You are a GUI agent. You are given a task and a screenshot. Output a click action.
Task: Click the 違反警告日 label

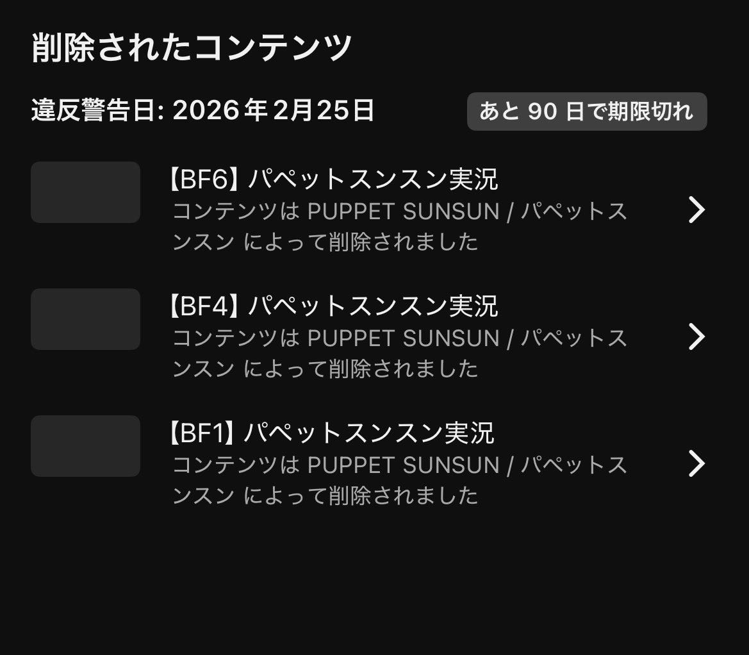pos(95,112)
